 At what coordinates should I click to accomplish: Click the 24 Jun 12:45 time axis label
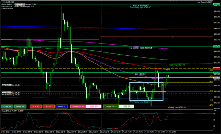(171, 132)
